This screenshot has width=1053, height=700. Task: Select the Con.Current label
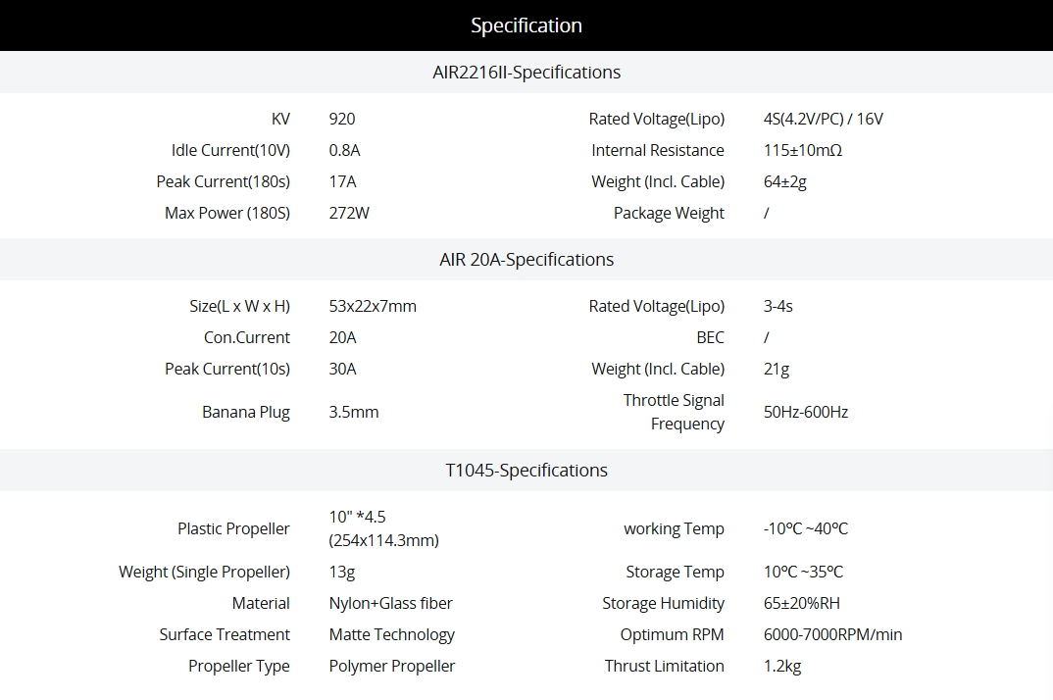click(246, 337)
